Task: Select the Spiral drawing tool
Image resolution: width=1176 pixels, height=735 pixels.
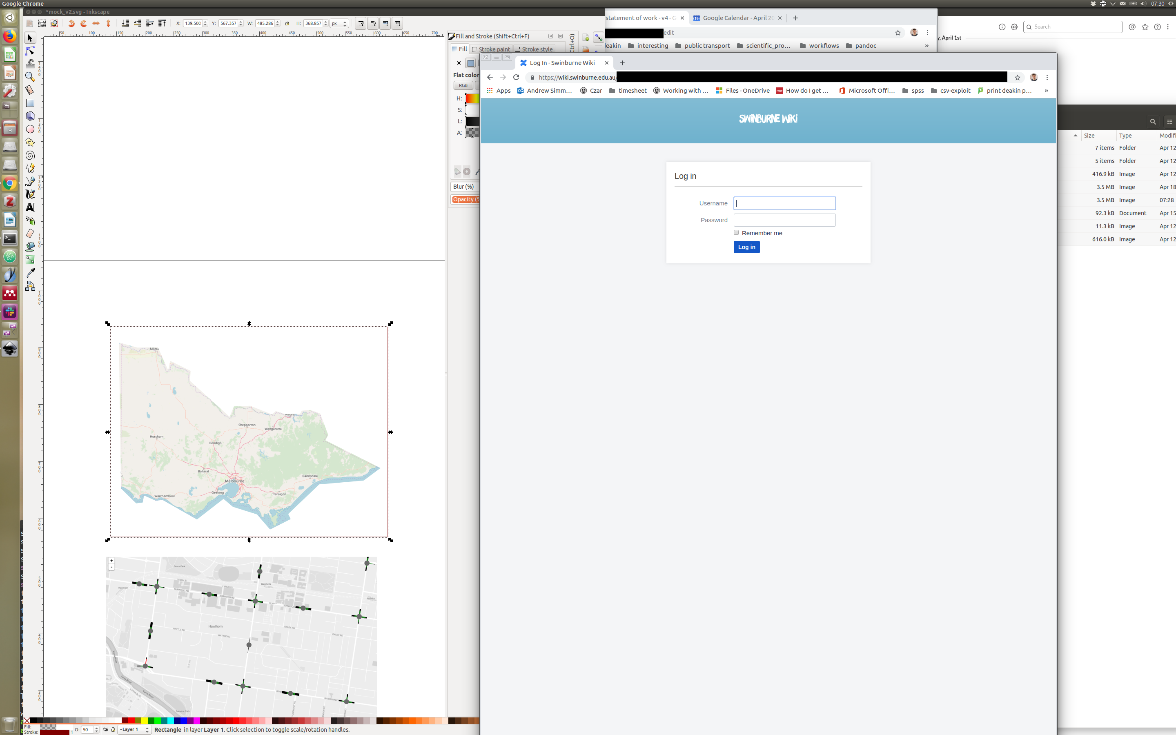Action: click(x=30, y=156)
